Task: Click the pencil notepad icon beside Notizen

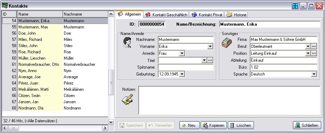Action: pos(127,99)
